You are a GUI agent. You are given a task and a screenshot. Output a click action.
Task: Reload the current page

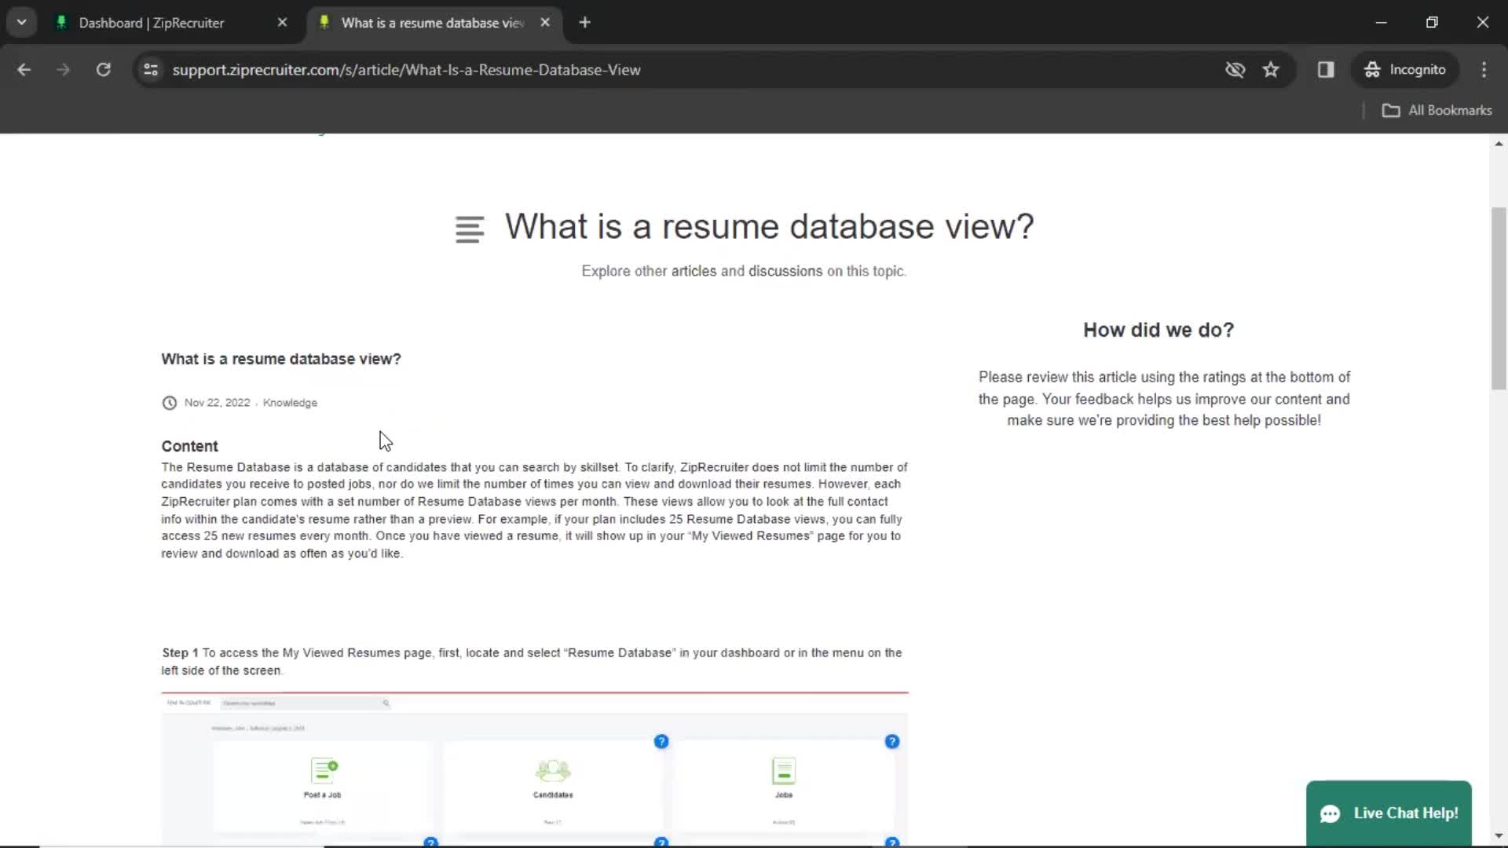coord(103,70)
